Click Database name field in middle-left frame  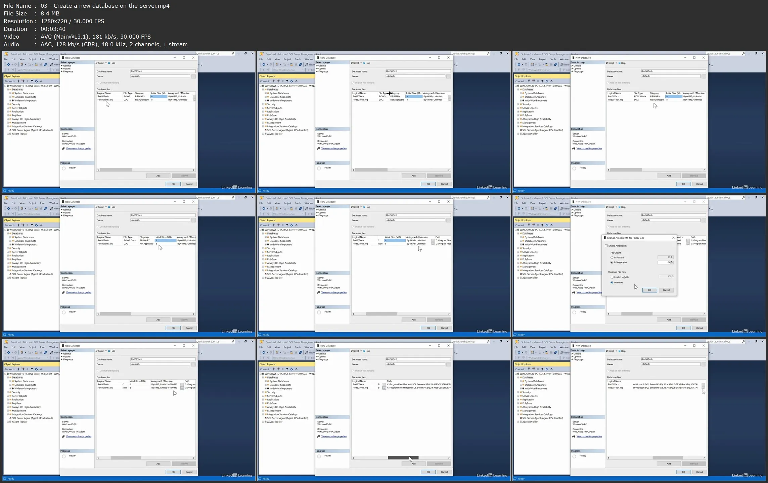pos(163,215)
